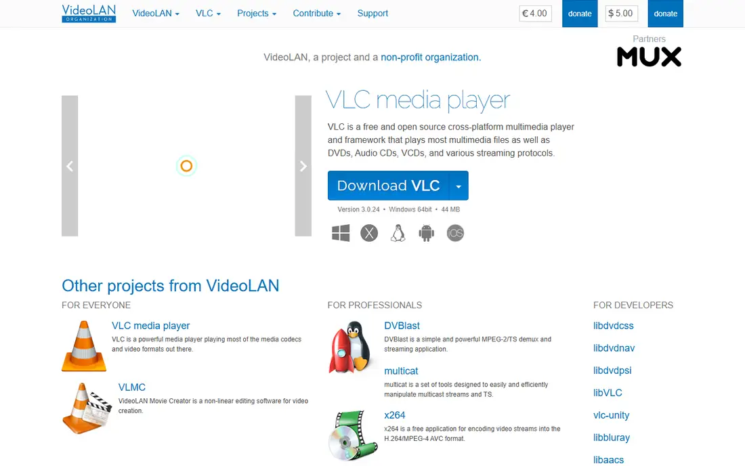Open the libbluray developer link
The image size is (745, 466).
click(x=612, y=437)
